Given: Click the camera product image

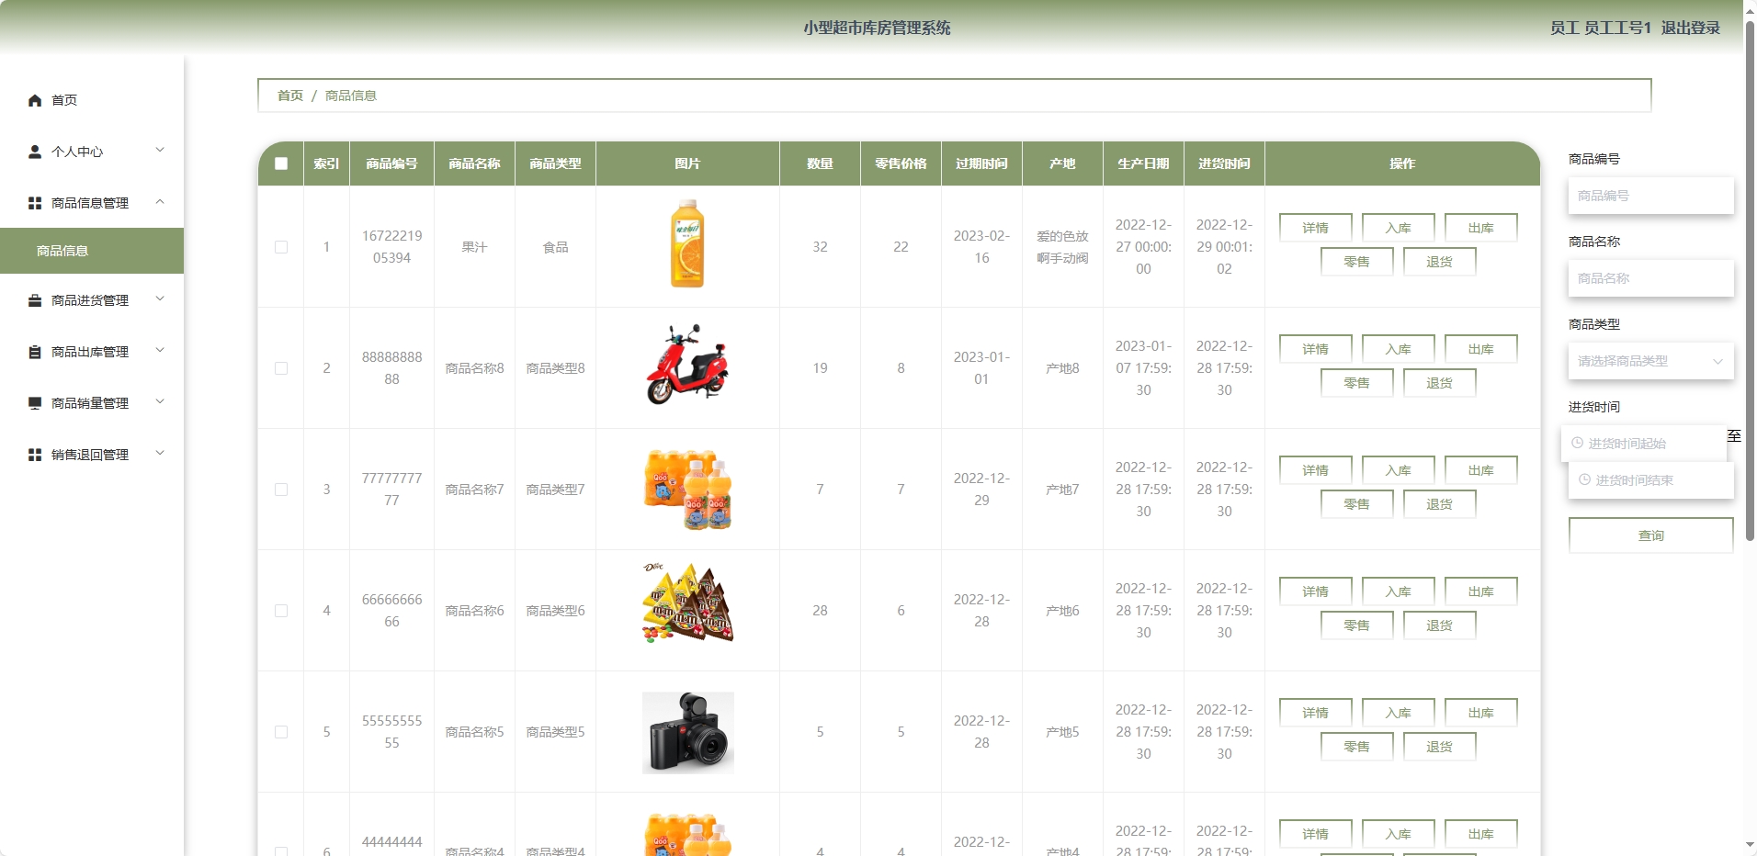Looking at the screenshot, I should click(x=687, y=732).
